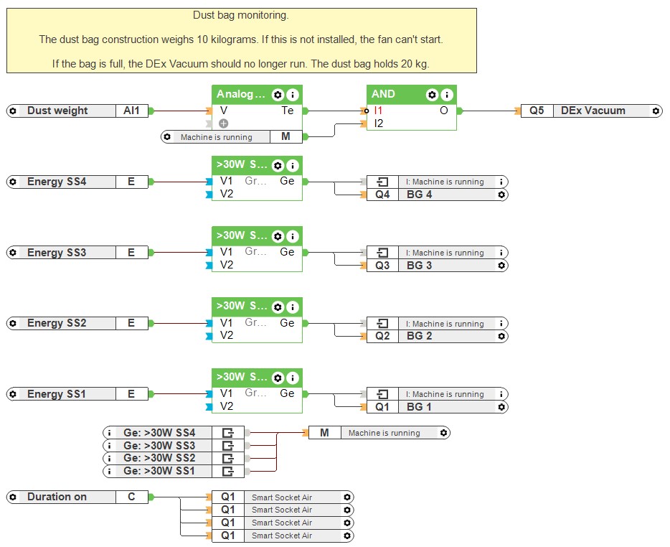This screenshot has width=670, height=547.
Task: Click gear icon on DEx Vacuum output
Action: point(656,111)
